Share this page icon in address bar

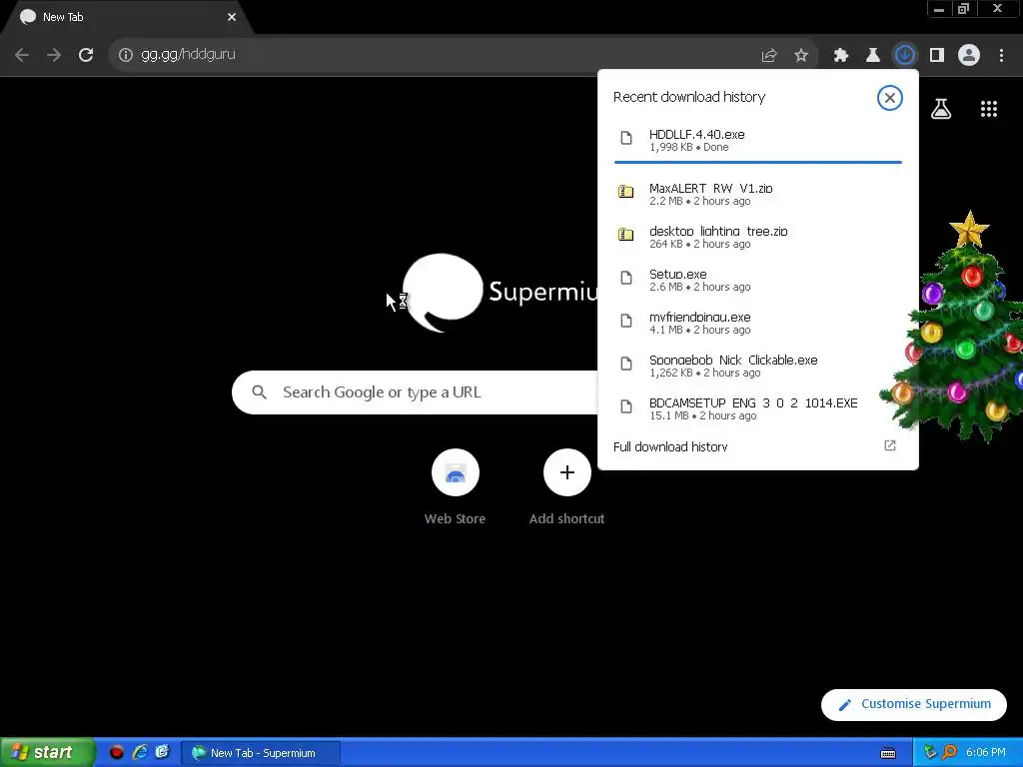[x=769, y=56]
